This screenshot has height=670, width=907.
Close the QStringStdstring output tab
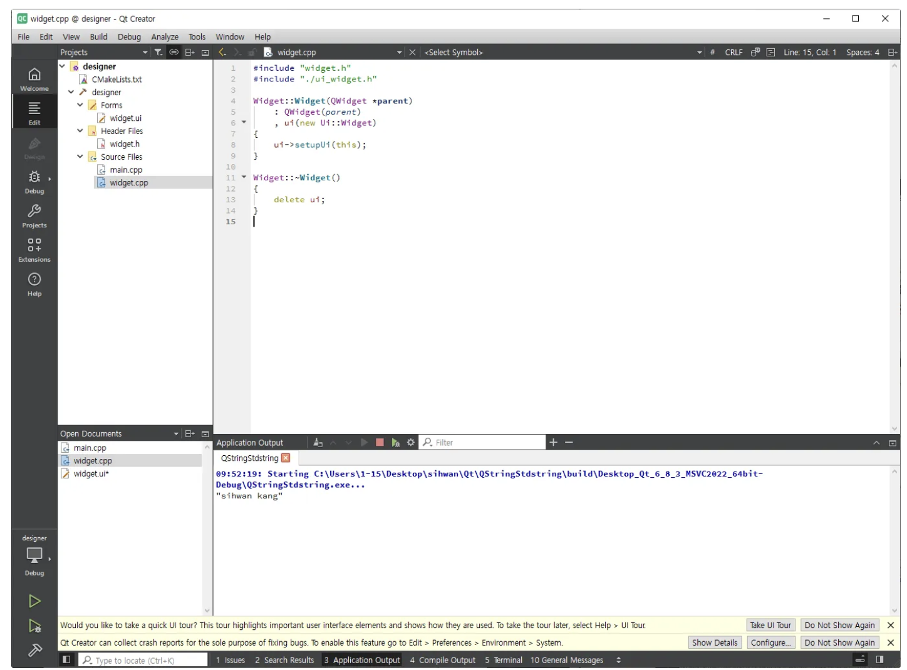286,458
